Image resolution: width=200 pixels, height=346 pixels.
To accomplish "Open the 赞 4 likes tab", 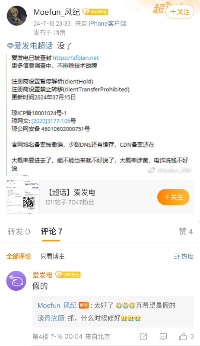I will 186,231.
